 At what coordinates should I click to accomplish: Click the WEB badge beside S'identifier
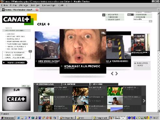click(x=130, y=15)
